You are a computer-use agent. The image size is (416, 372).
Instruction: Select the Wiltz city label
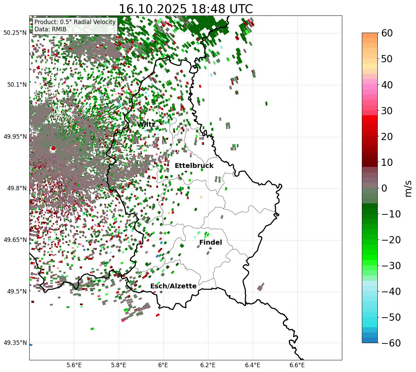[146, 124]
